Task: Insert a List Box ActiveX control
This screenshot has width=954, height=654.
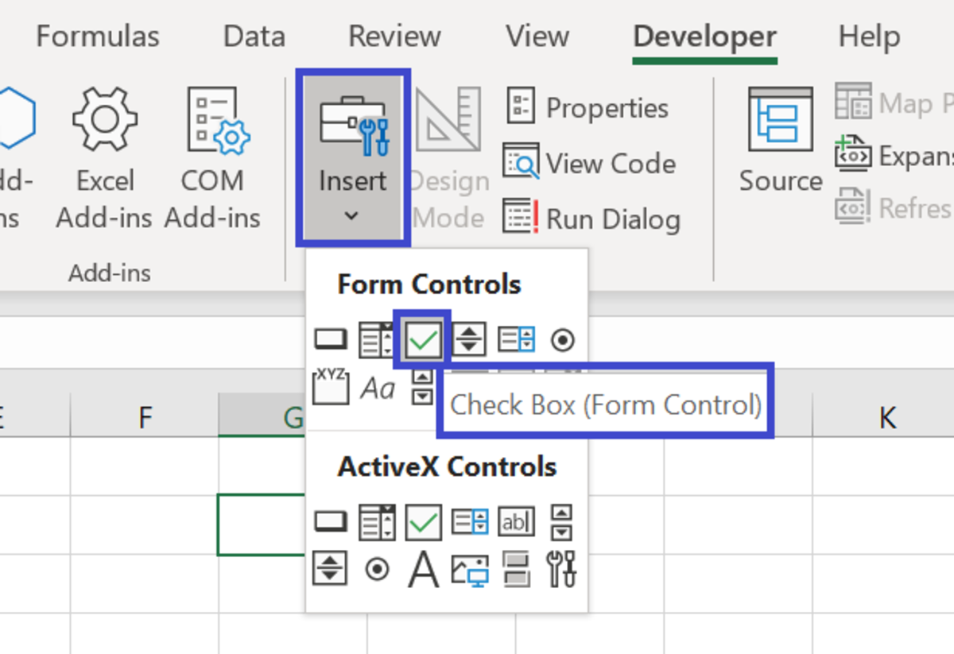Action: [468, 522]
